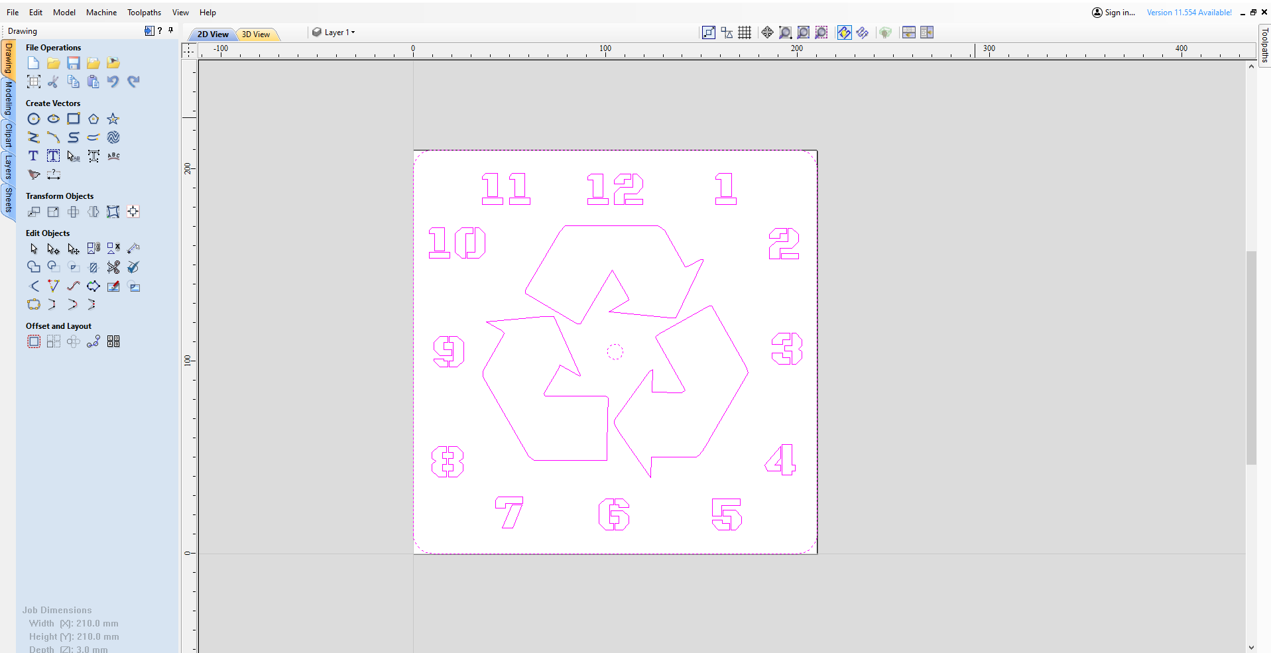The image size is (1271, 653).
Task: Click the vertical scrollbar of the 2D view
Action: click(x=1251, y=358)
